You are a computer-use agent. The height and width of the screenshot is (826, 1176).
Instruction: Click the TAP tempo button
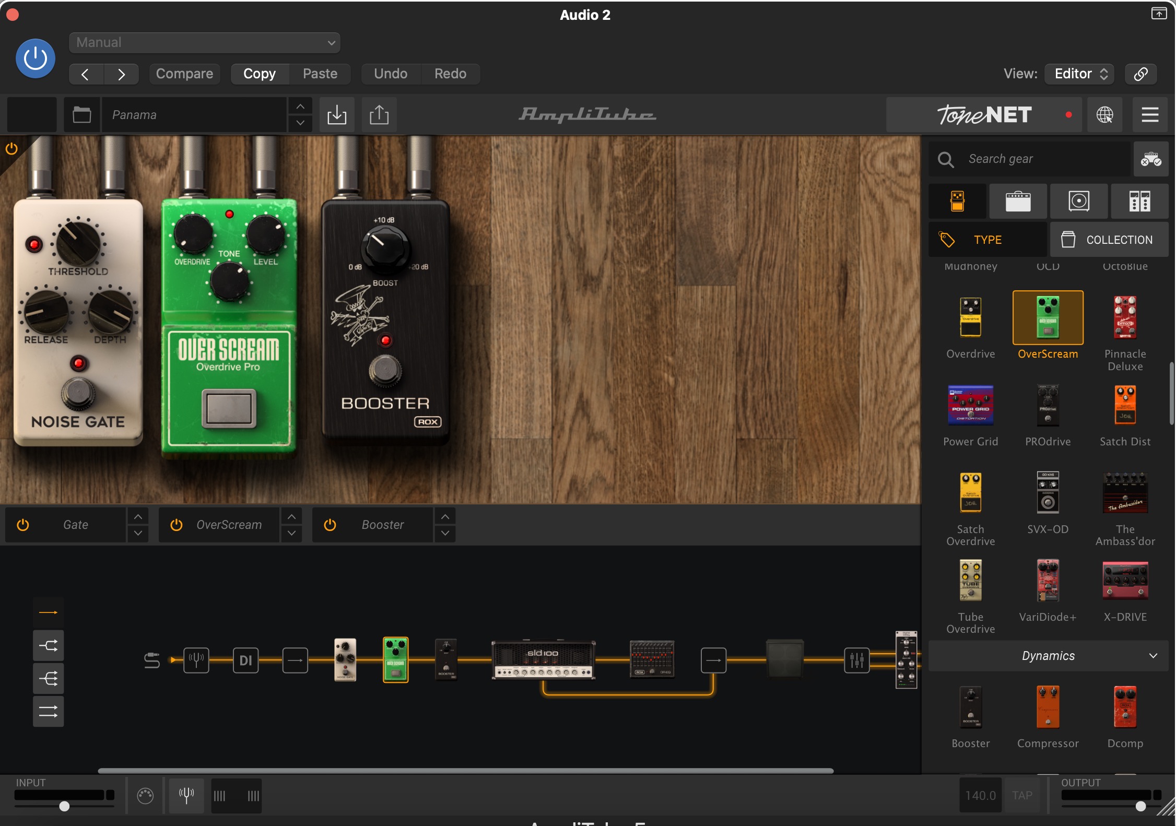tap(1022, 795)
